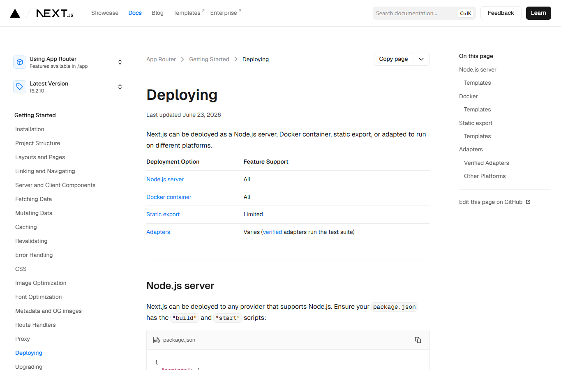Screen dimensions: 561x370
Task: Go to the Blog nav item
Action: pos(157,13)
